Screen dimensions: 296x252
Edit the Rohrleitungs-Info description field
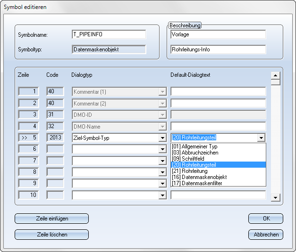[218, 49]
